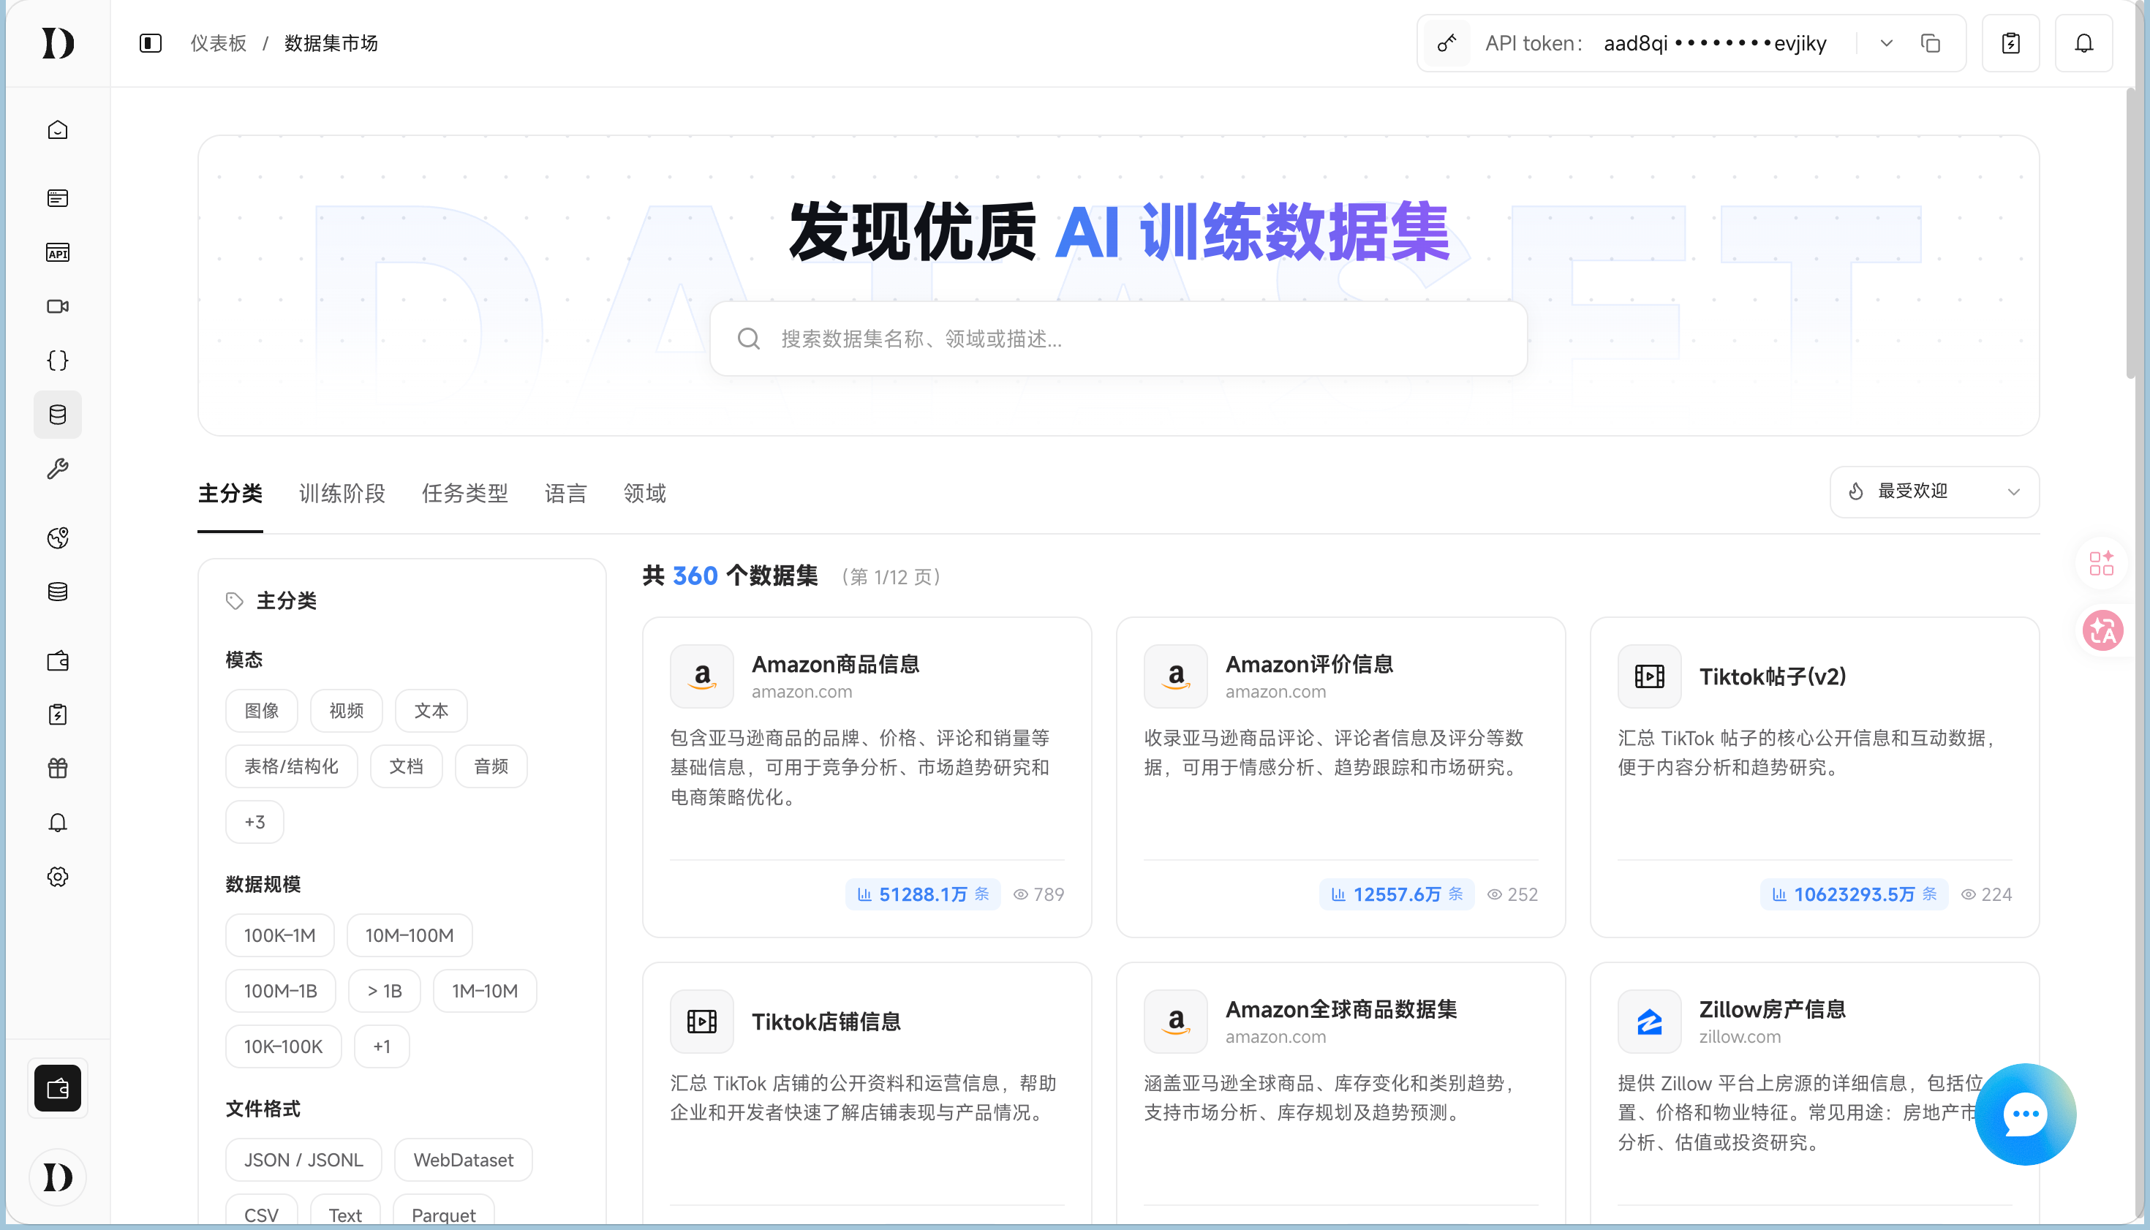This screenshot has height=1230, width=2150.
Task: Switch to the 任务类型 tab
Action: (466, 494)
